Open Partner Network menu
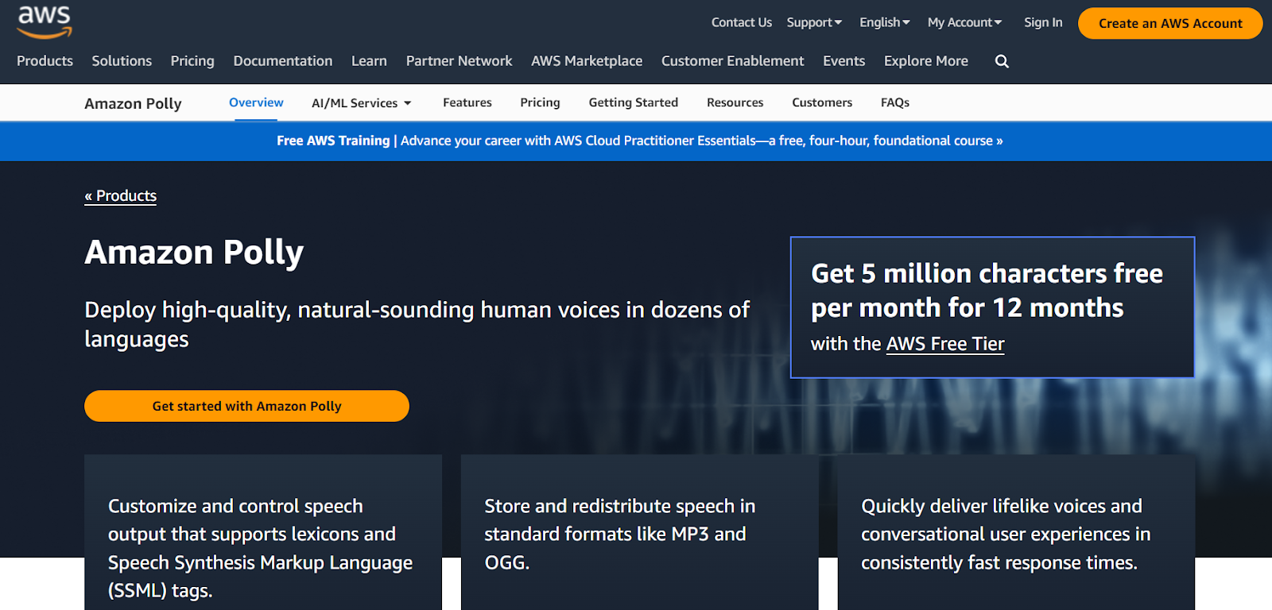Viewport: 1272px width, 610px height. point(459,61)
